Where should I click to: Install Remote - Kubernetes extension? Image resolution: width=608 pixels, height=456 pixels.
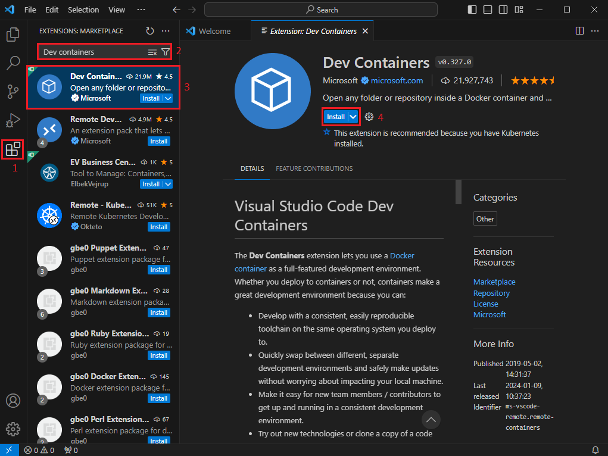click(x=159, y=227)
